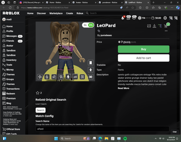Screen dimensions: 181x142
Task: Open the RDC 2024 blog post link
Action: tap(12, 108)
